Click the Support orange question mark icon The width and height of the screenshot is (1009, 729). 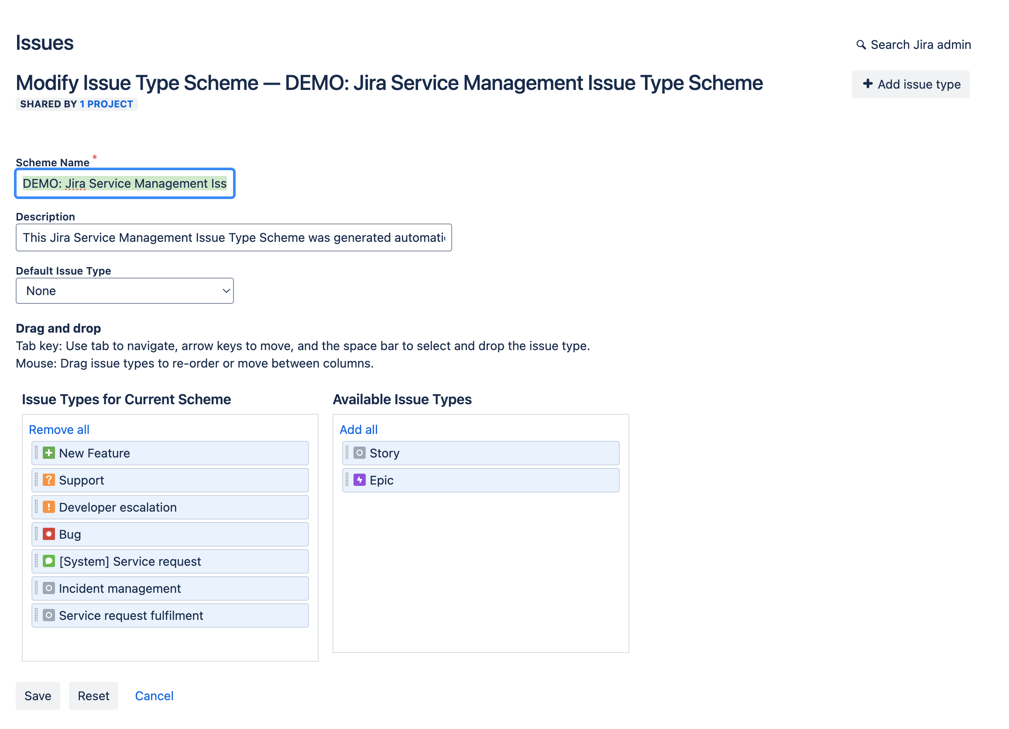click(49, 480)
